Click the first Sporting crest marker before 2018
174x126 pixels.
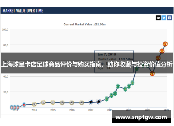(x=106, y=99)
